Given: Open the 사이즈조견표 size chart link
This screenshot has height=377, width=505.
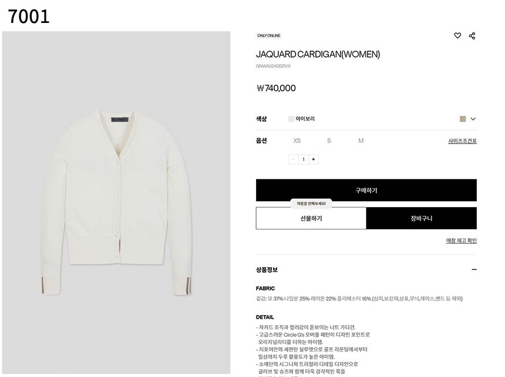Looking at the screenshot, I should 462,141.
